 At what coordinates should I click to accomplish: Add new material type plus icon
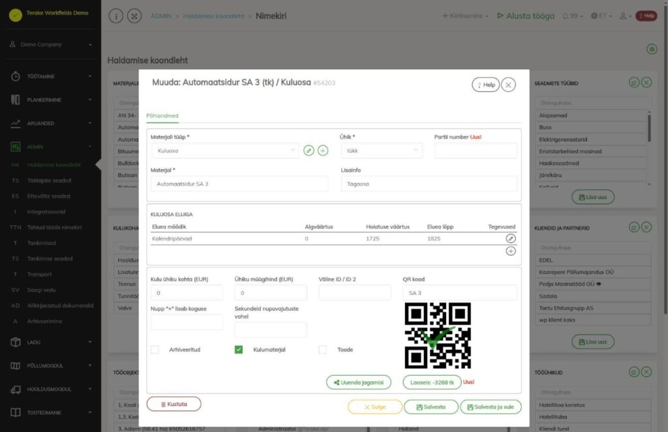click(323, 150)
